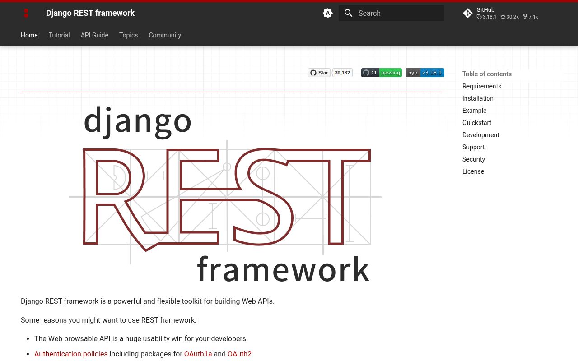578x361 pixels.
Task: Open the Tutorial tab
Action: click(59, 35)
